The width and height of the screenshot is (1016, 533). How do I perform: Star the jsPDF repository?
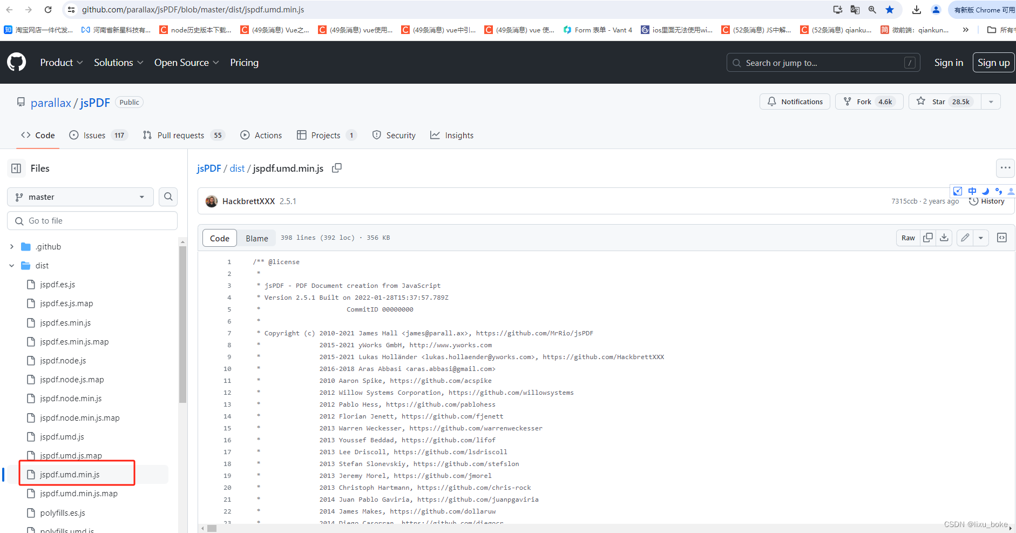(945, 102)
